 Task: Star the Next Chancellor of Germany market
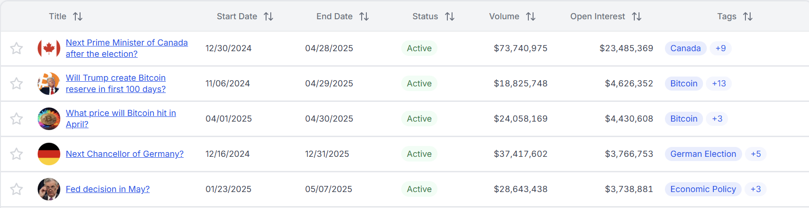point(16,154)
